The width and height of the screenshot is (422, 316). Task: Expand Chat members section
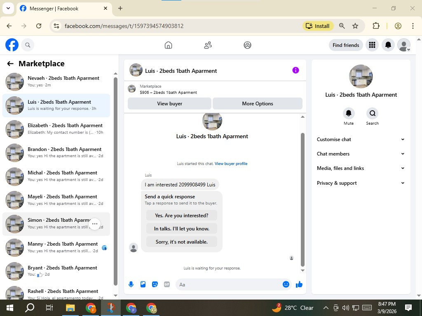pyautogui.click(x=361, y=154)
